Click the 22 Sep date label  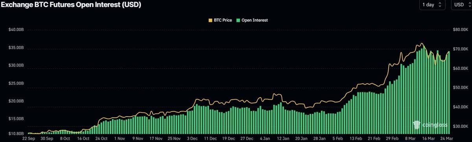pos(29,138)
